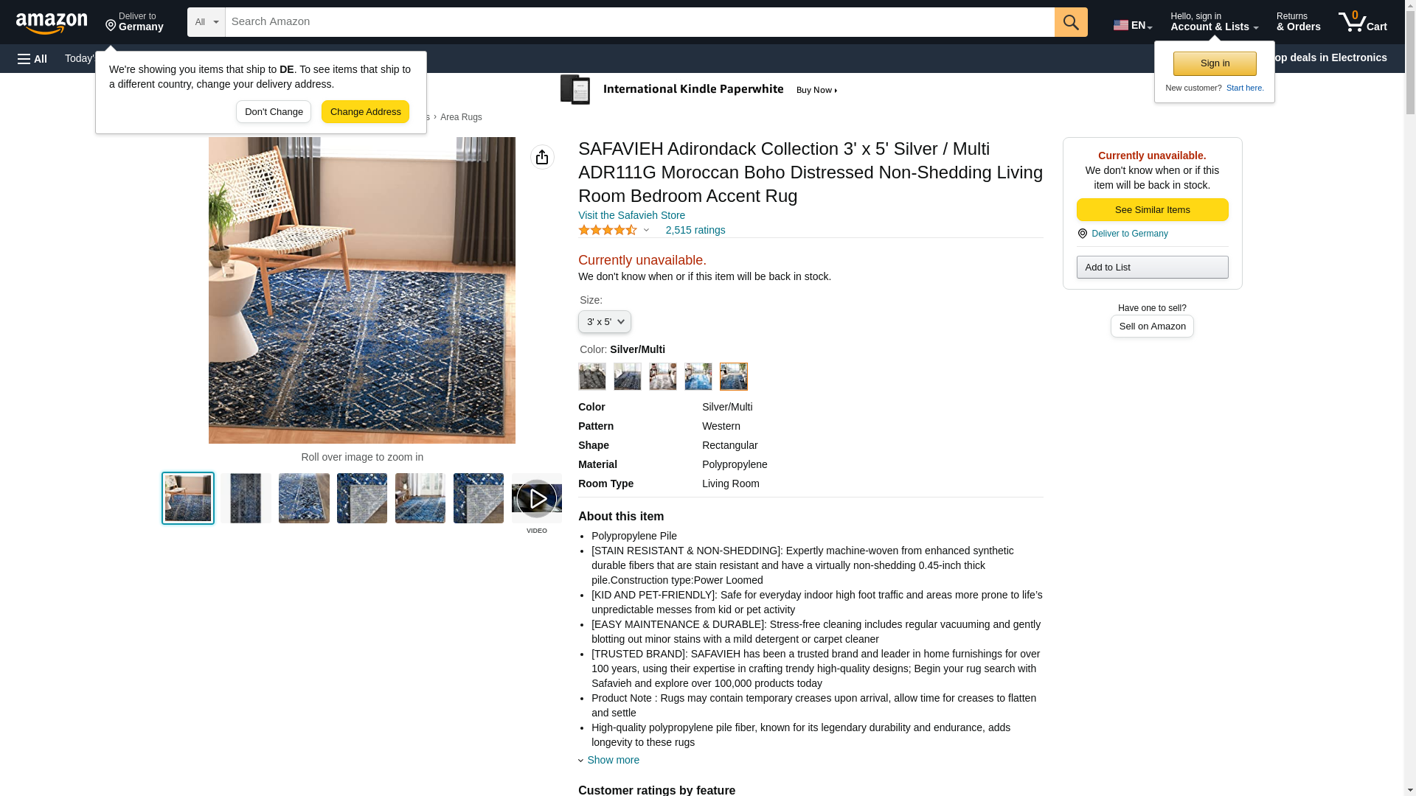Click See Similar Items button
This screenshot has height=796, width=1416.
tap(1152, 210)
